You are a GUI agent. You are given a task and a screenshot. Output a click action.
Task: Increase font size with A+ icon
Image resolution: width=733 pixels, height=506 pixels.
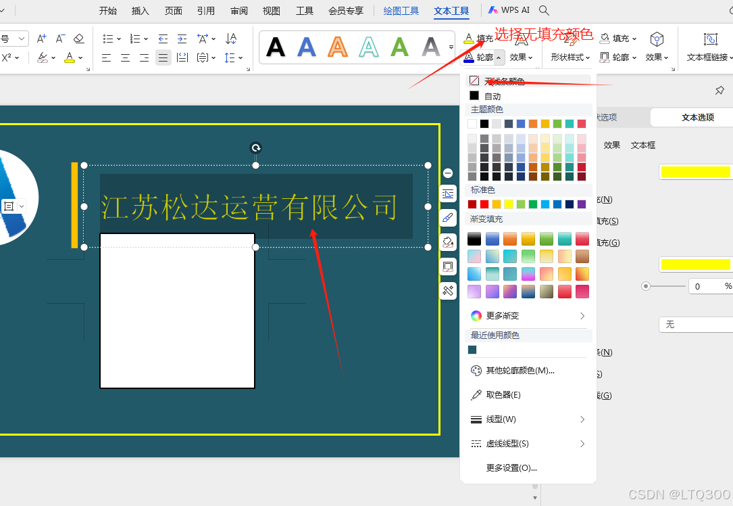point(42,39)
